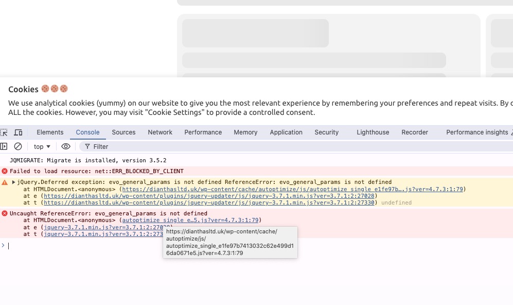513x305 pixels.
Task: Open the autoptimize_single_e1fe97b link in the warning
Action: [292, 189]
